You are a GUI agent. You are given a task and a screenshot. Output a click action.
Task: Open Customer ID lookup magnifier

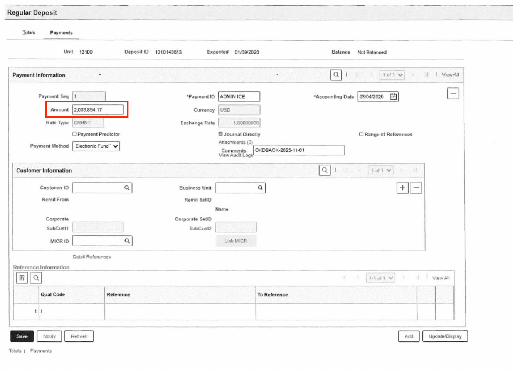pyautogui.click(x=127, y=188)
